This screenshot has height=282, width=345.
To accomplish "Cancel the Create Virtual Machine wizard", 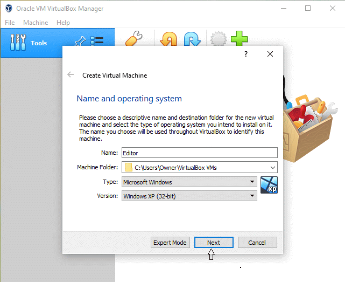I will [257, 243].
